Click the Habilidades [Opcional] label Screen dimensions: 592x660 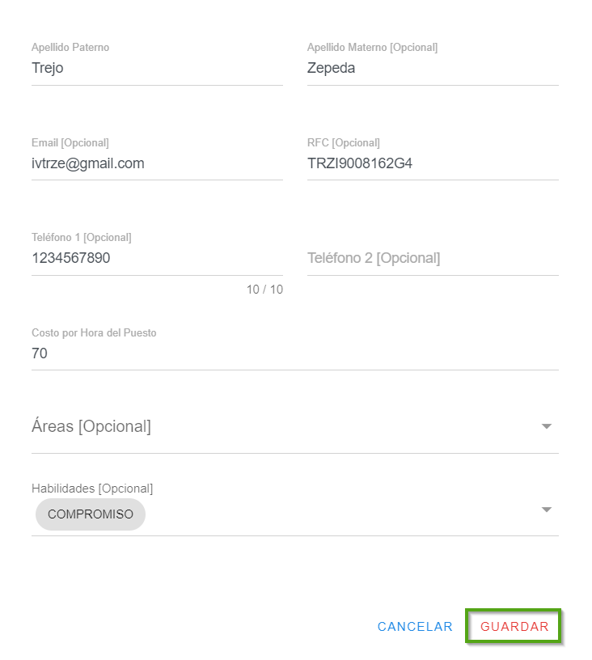coord(92,489)
